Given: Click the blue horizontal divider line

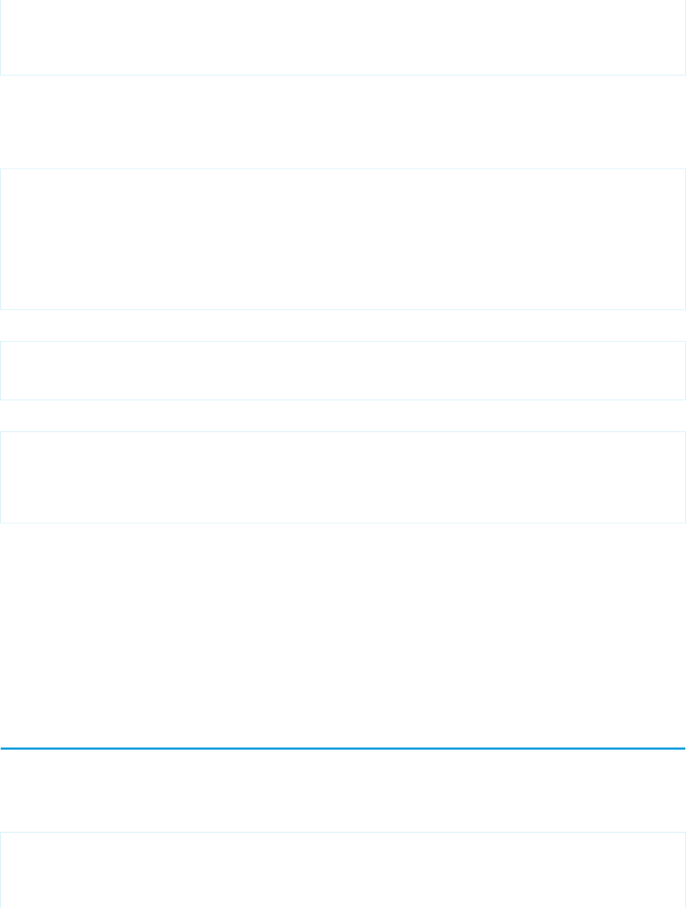Looking at the screenshot, I should (343, 748).
